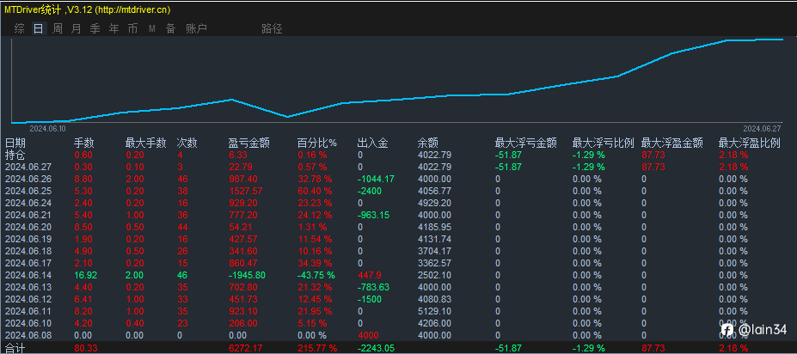Image resolution: width=797 pixels, height=354 pixels.
Task: Open the 周 weekly tab
Action: pyautogui.click(x=58, y=29)
